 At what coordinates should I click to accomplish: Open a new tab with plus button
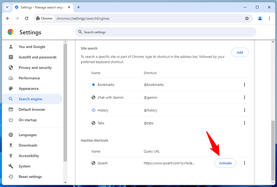[79, 7]
